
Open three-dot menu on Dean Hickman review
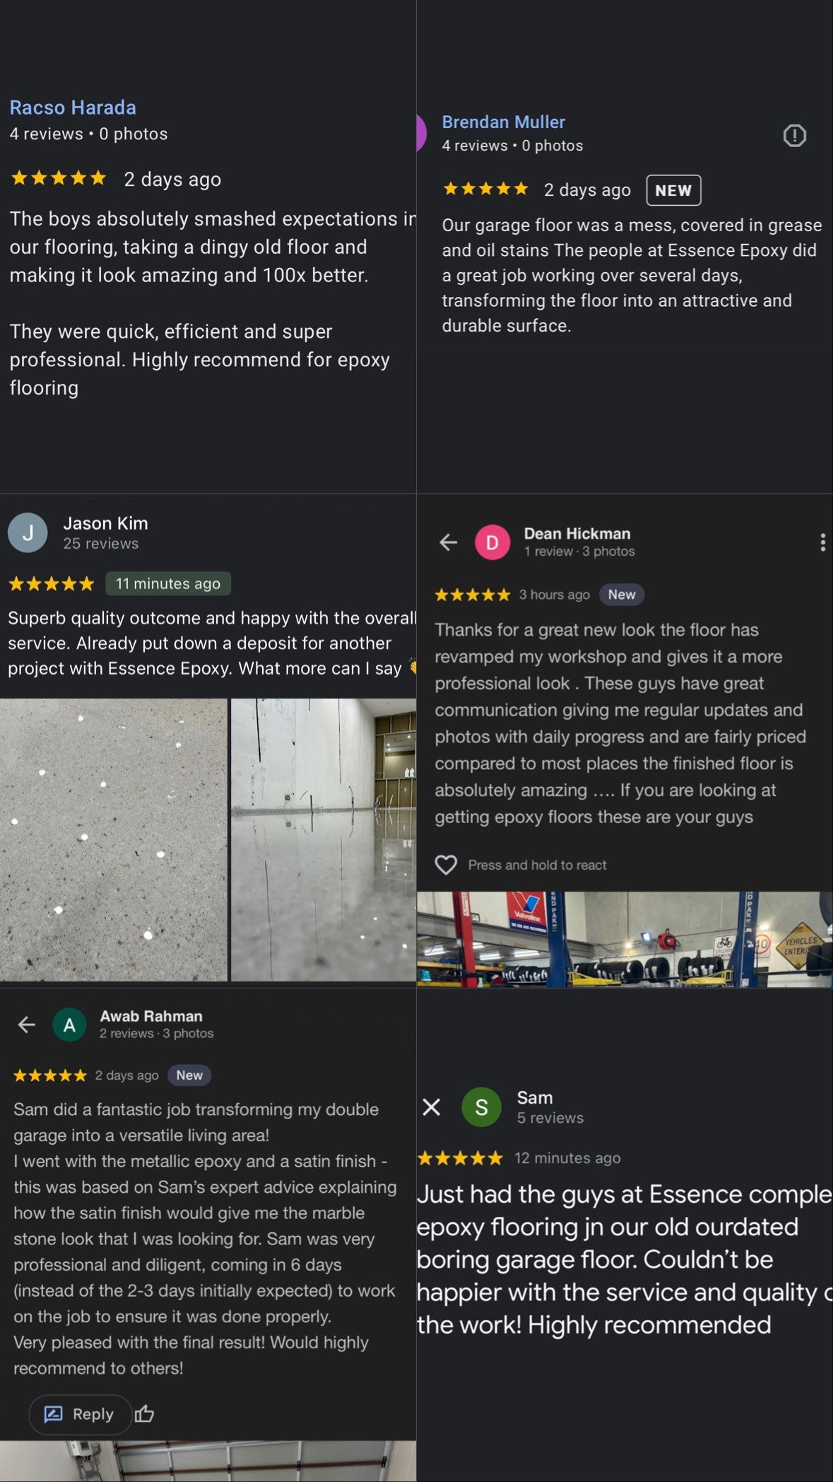[822, 542]
